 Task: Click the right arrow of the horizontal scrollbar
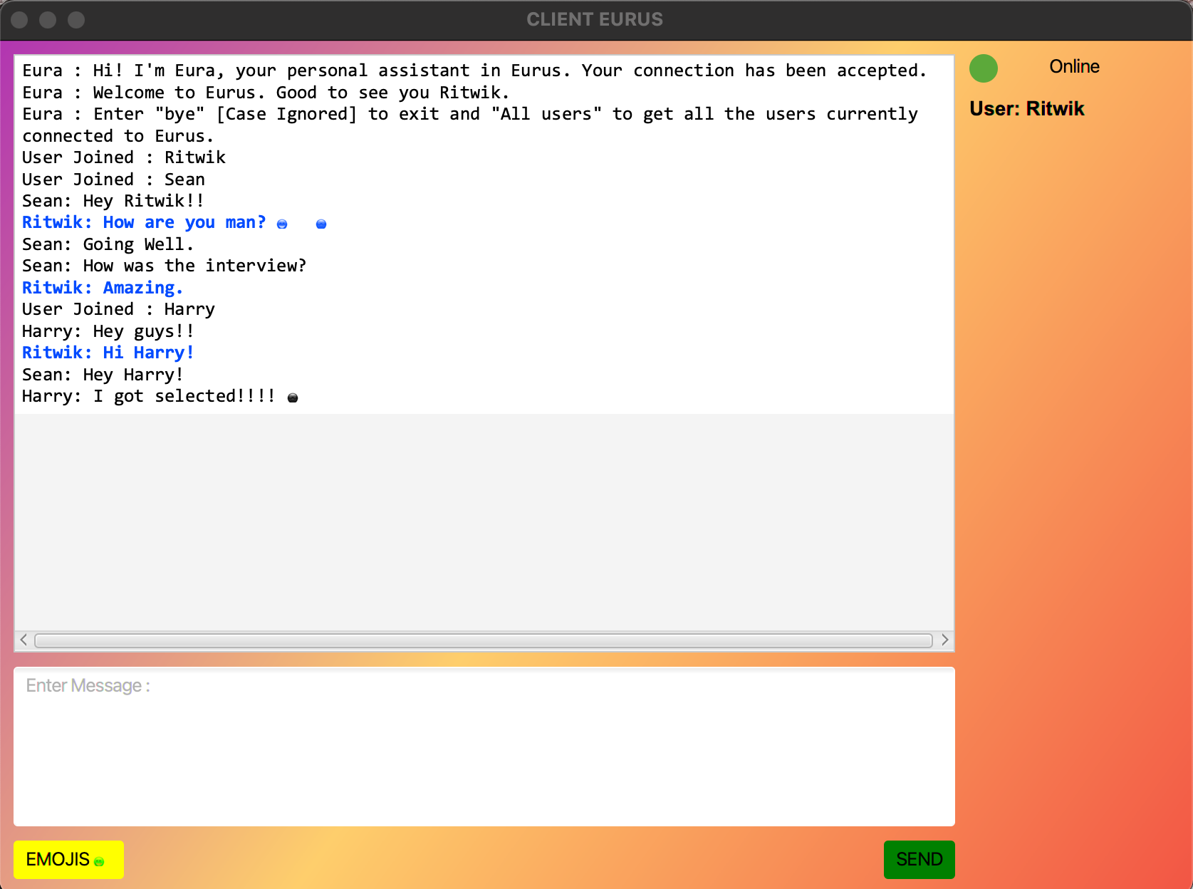pos(945,640)
